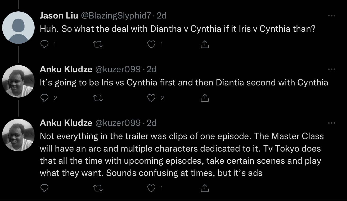Open Jason Liu's profile name link
This screenshot has height=201, width=347.
coord(59,16)
